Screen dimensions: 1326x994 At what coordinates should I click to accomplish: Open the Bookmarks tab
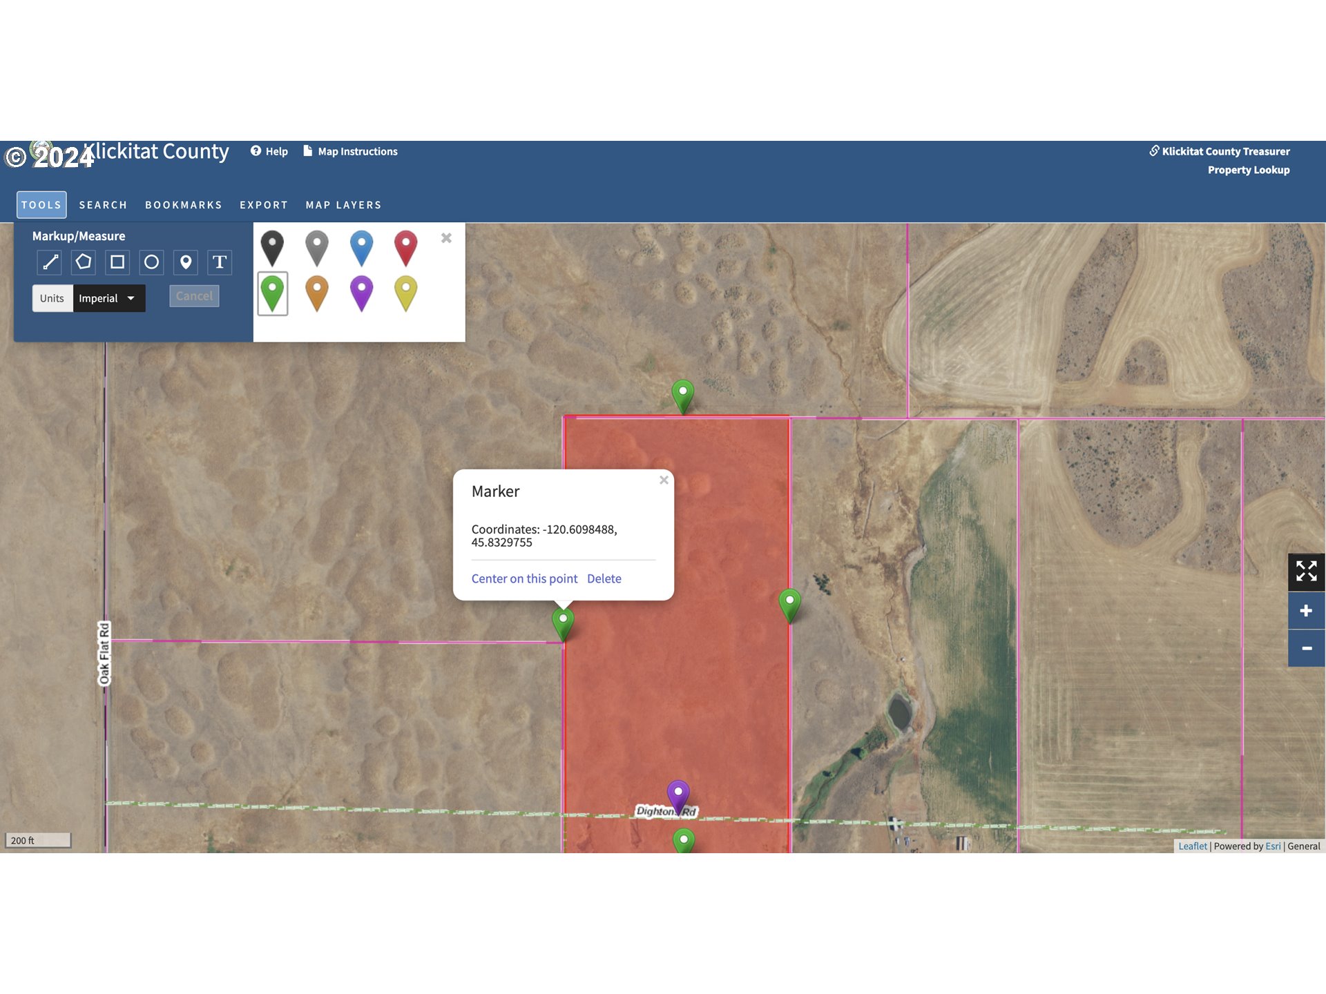tap(183, 205)
